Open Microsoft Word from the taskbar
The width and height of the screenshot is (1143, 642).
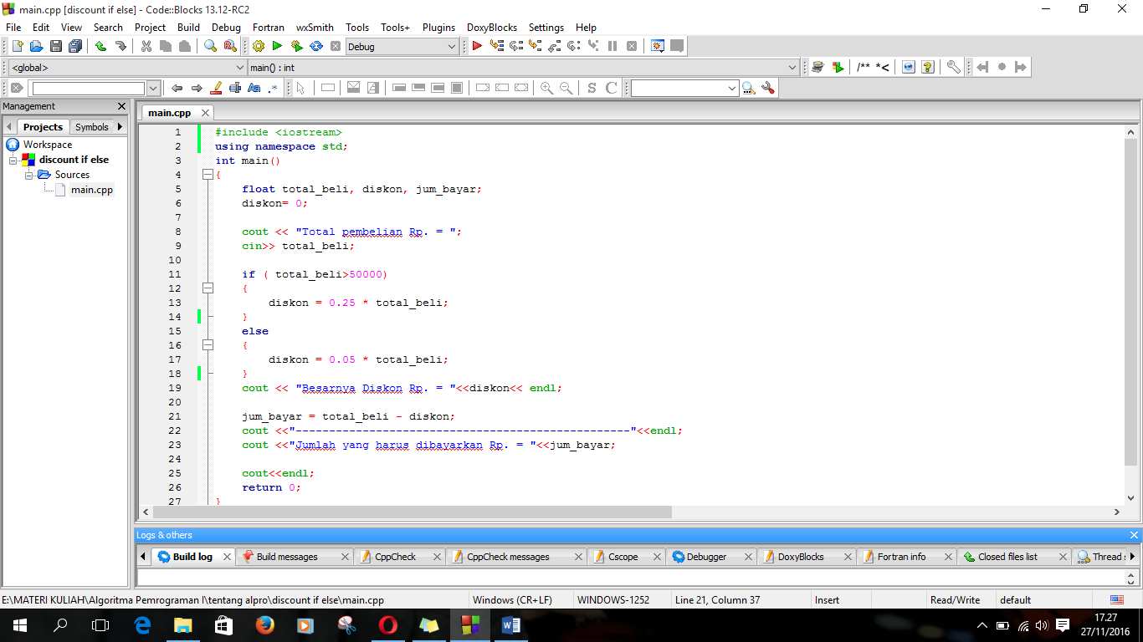(x=511, y=625)
